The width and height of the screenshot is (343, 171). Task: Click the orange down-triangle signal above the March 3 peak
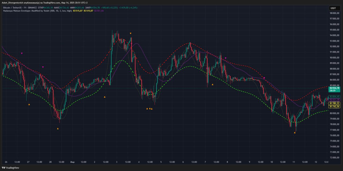click(131, 33)
